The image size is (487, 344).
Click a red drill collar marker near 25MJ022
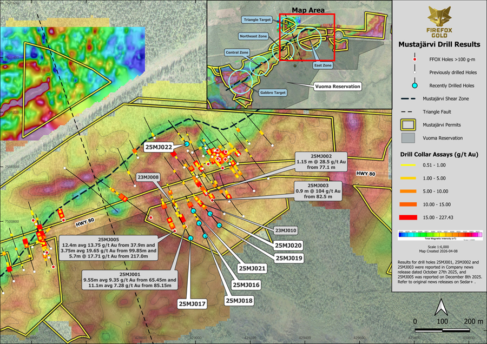tap(174, 154)
